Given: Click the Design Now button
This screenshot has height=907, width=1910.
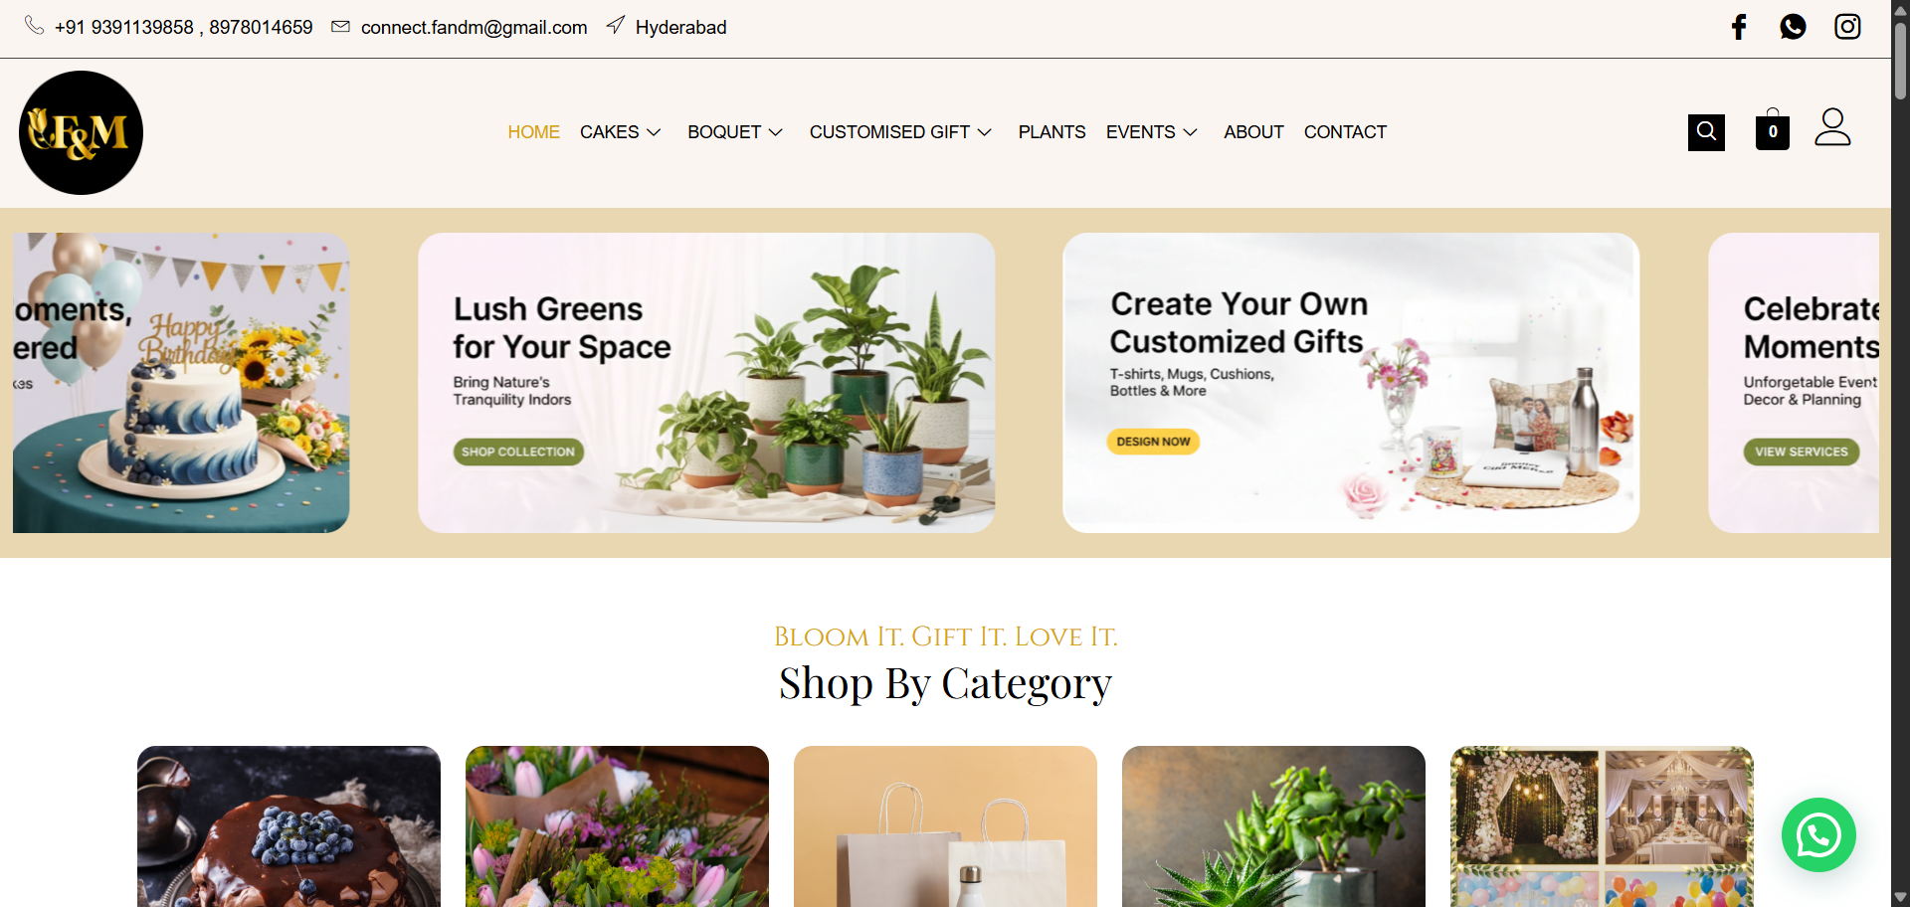Looking at the screenshot, I should (1153, 442).
